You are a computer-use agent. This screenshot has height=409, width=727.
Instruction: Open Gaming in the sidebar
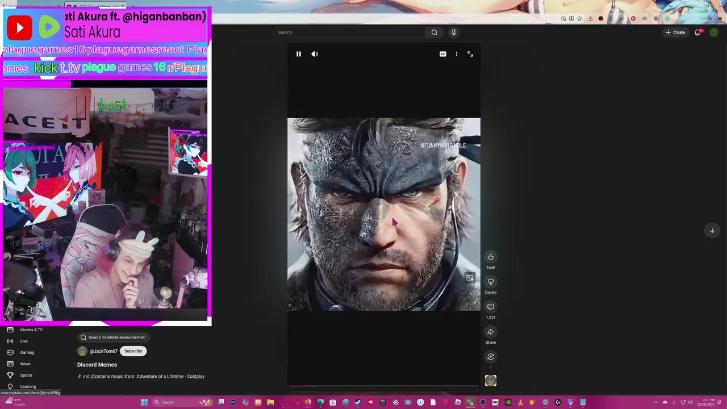coord(27,352)
